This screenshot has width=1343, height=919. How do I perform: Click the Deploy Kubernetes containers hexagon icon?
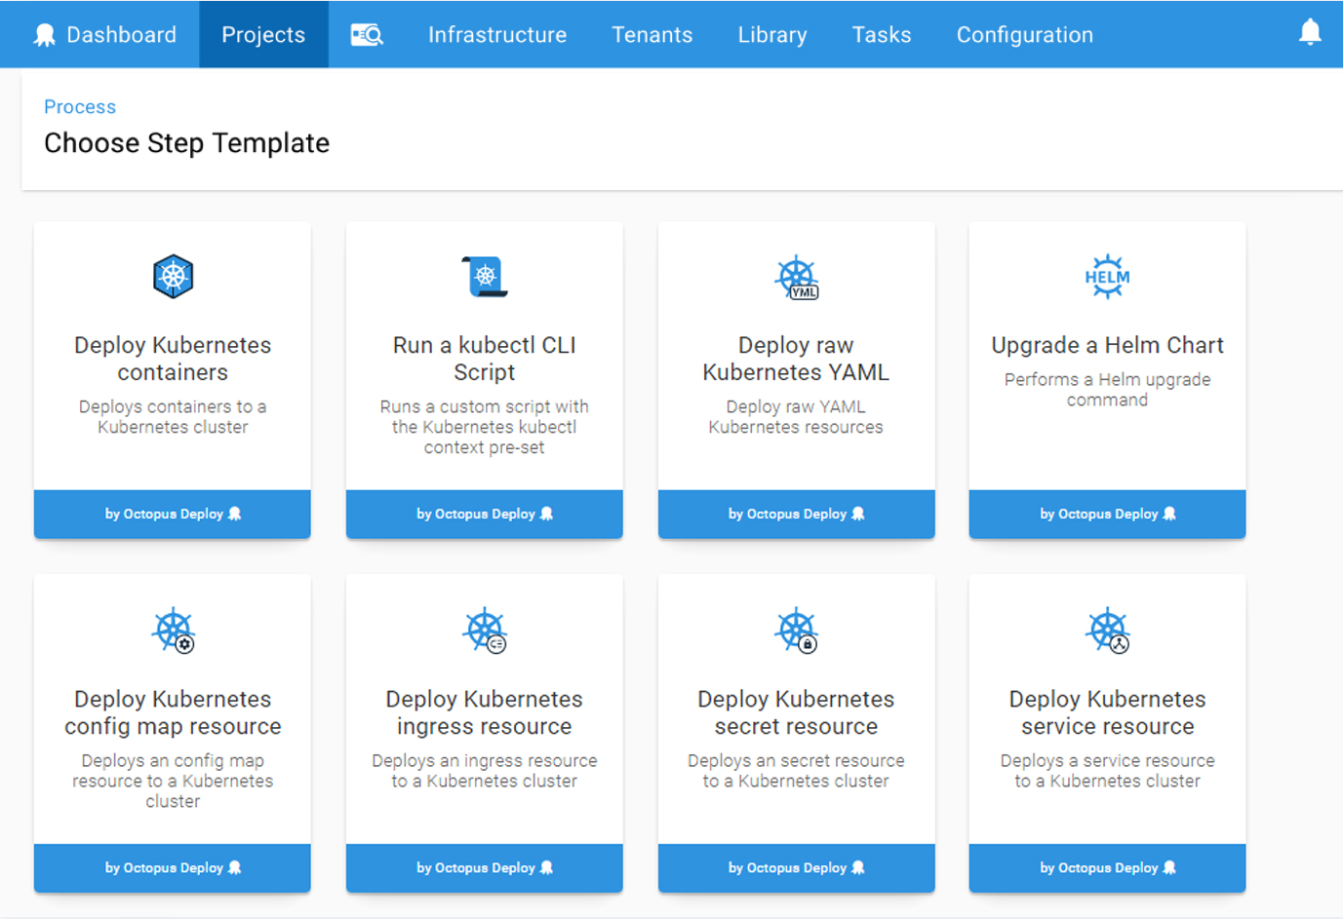173,277
